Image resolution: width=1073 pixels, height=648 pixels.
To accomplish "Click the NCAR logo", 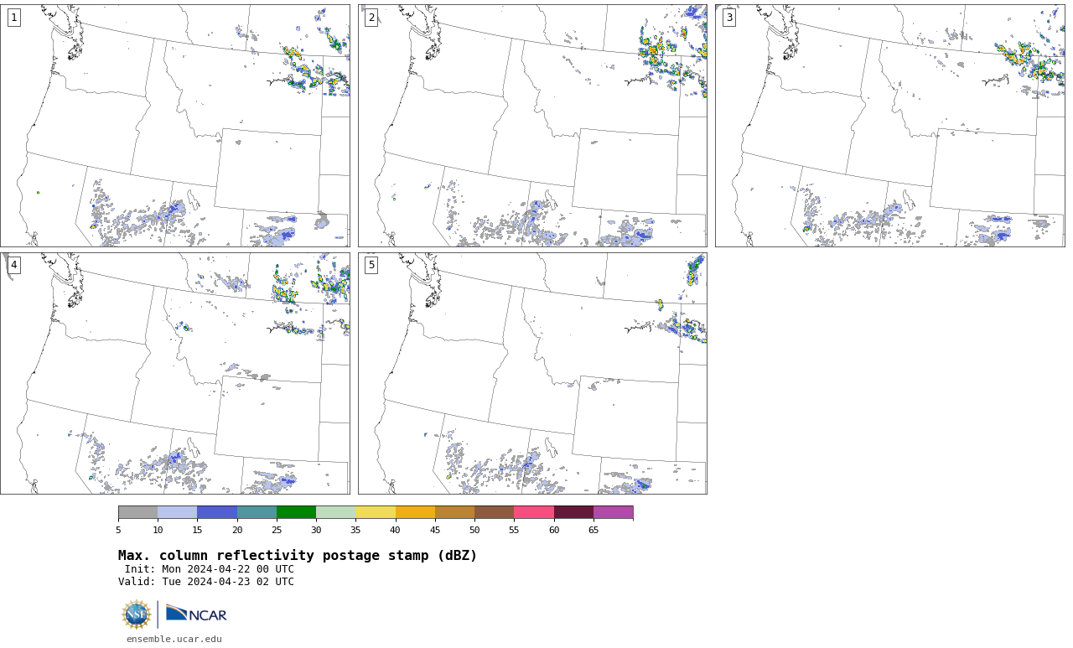I will coord(196,614).
